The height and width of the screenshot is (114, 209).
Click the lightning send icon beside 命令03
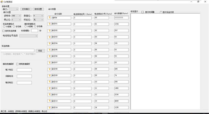pos(49,37)
